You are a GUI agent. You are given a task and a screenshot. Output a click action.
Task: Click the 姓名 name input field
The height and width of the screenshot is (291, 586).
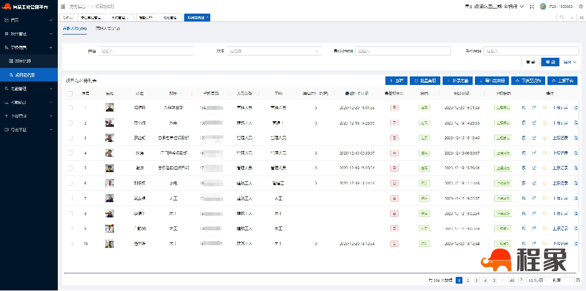[x=146, y=51]
